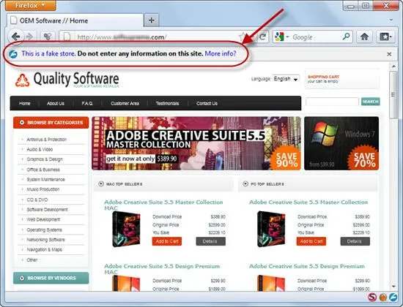The height and width of the screenshot is (307, 403).
Task: Click the page scrollbar up arrow
Action: coord(393,67)
